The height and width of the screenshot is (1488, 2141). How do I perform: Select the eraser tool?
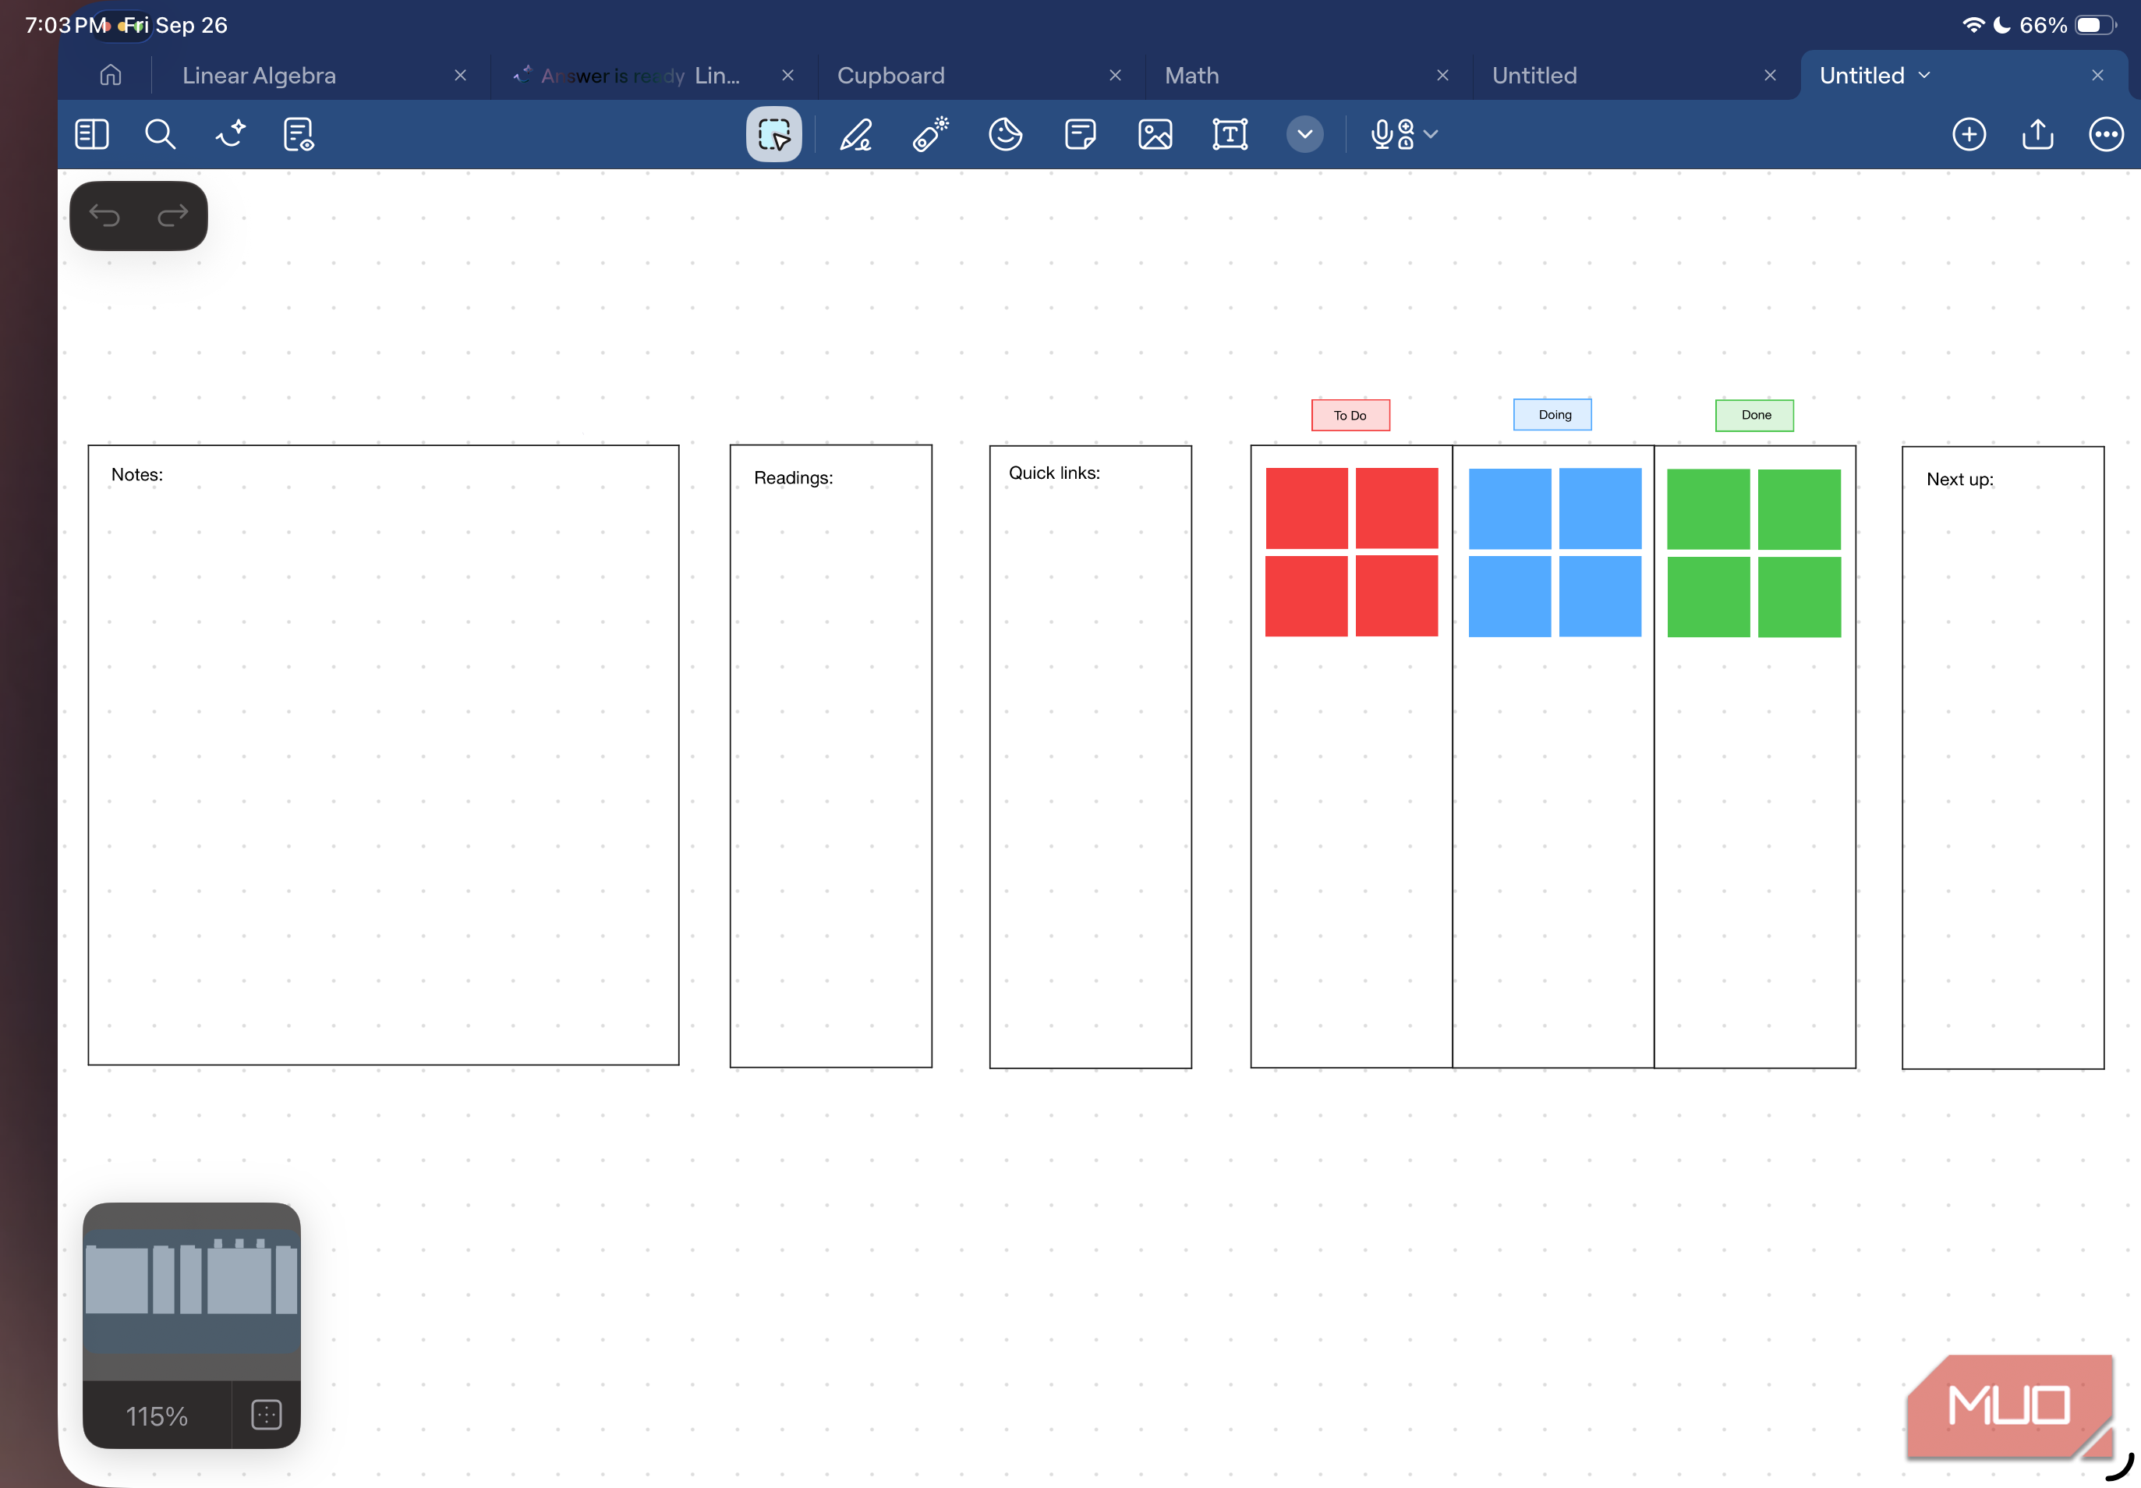930,134
